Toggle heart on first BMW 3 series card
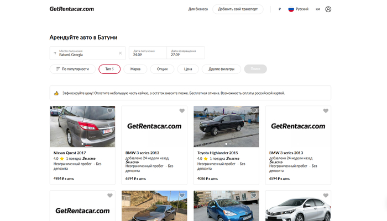The image size is (387, 221). [x=181, y=111]
